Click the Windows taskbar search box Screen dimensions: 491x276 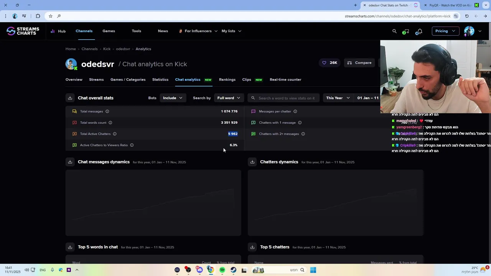click(x=280, y=270)
